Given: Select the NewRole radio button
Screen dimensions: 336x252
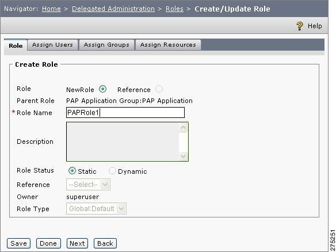Looking at the screenshot, I should coord(102,89).
